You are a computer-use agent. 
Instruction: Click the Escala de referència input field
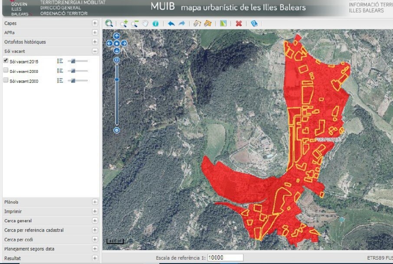tap(225, 258)
